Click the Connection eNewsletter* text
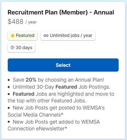 (37, 129)
